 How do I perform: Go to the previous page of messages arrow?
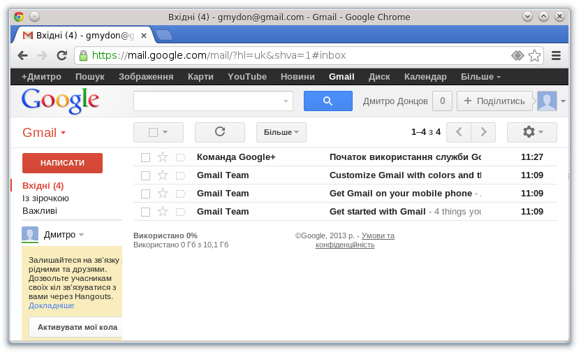pos(459,132)
